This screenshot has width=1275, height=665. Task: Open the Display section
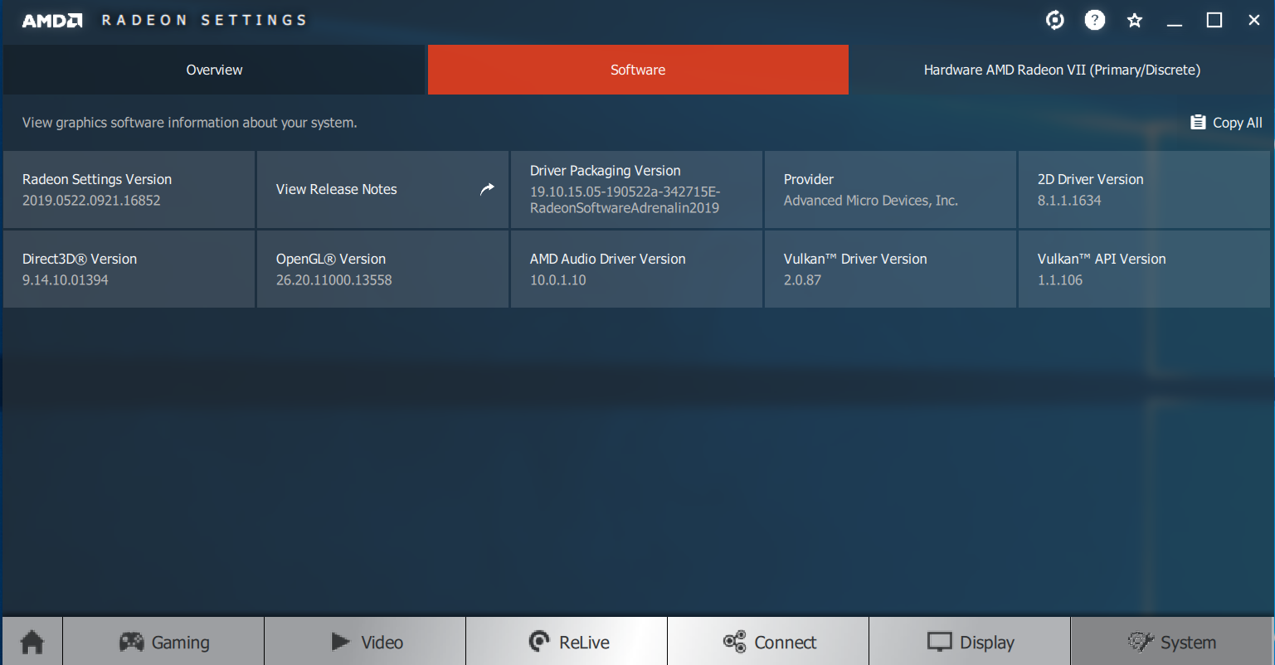click(x=970, y=642)
